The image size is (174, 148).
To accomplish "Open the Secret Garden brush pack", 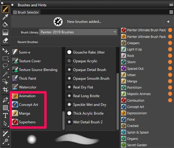I will 147,145.
